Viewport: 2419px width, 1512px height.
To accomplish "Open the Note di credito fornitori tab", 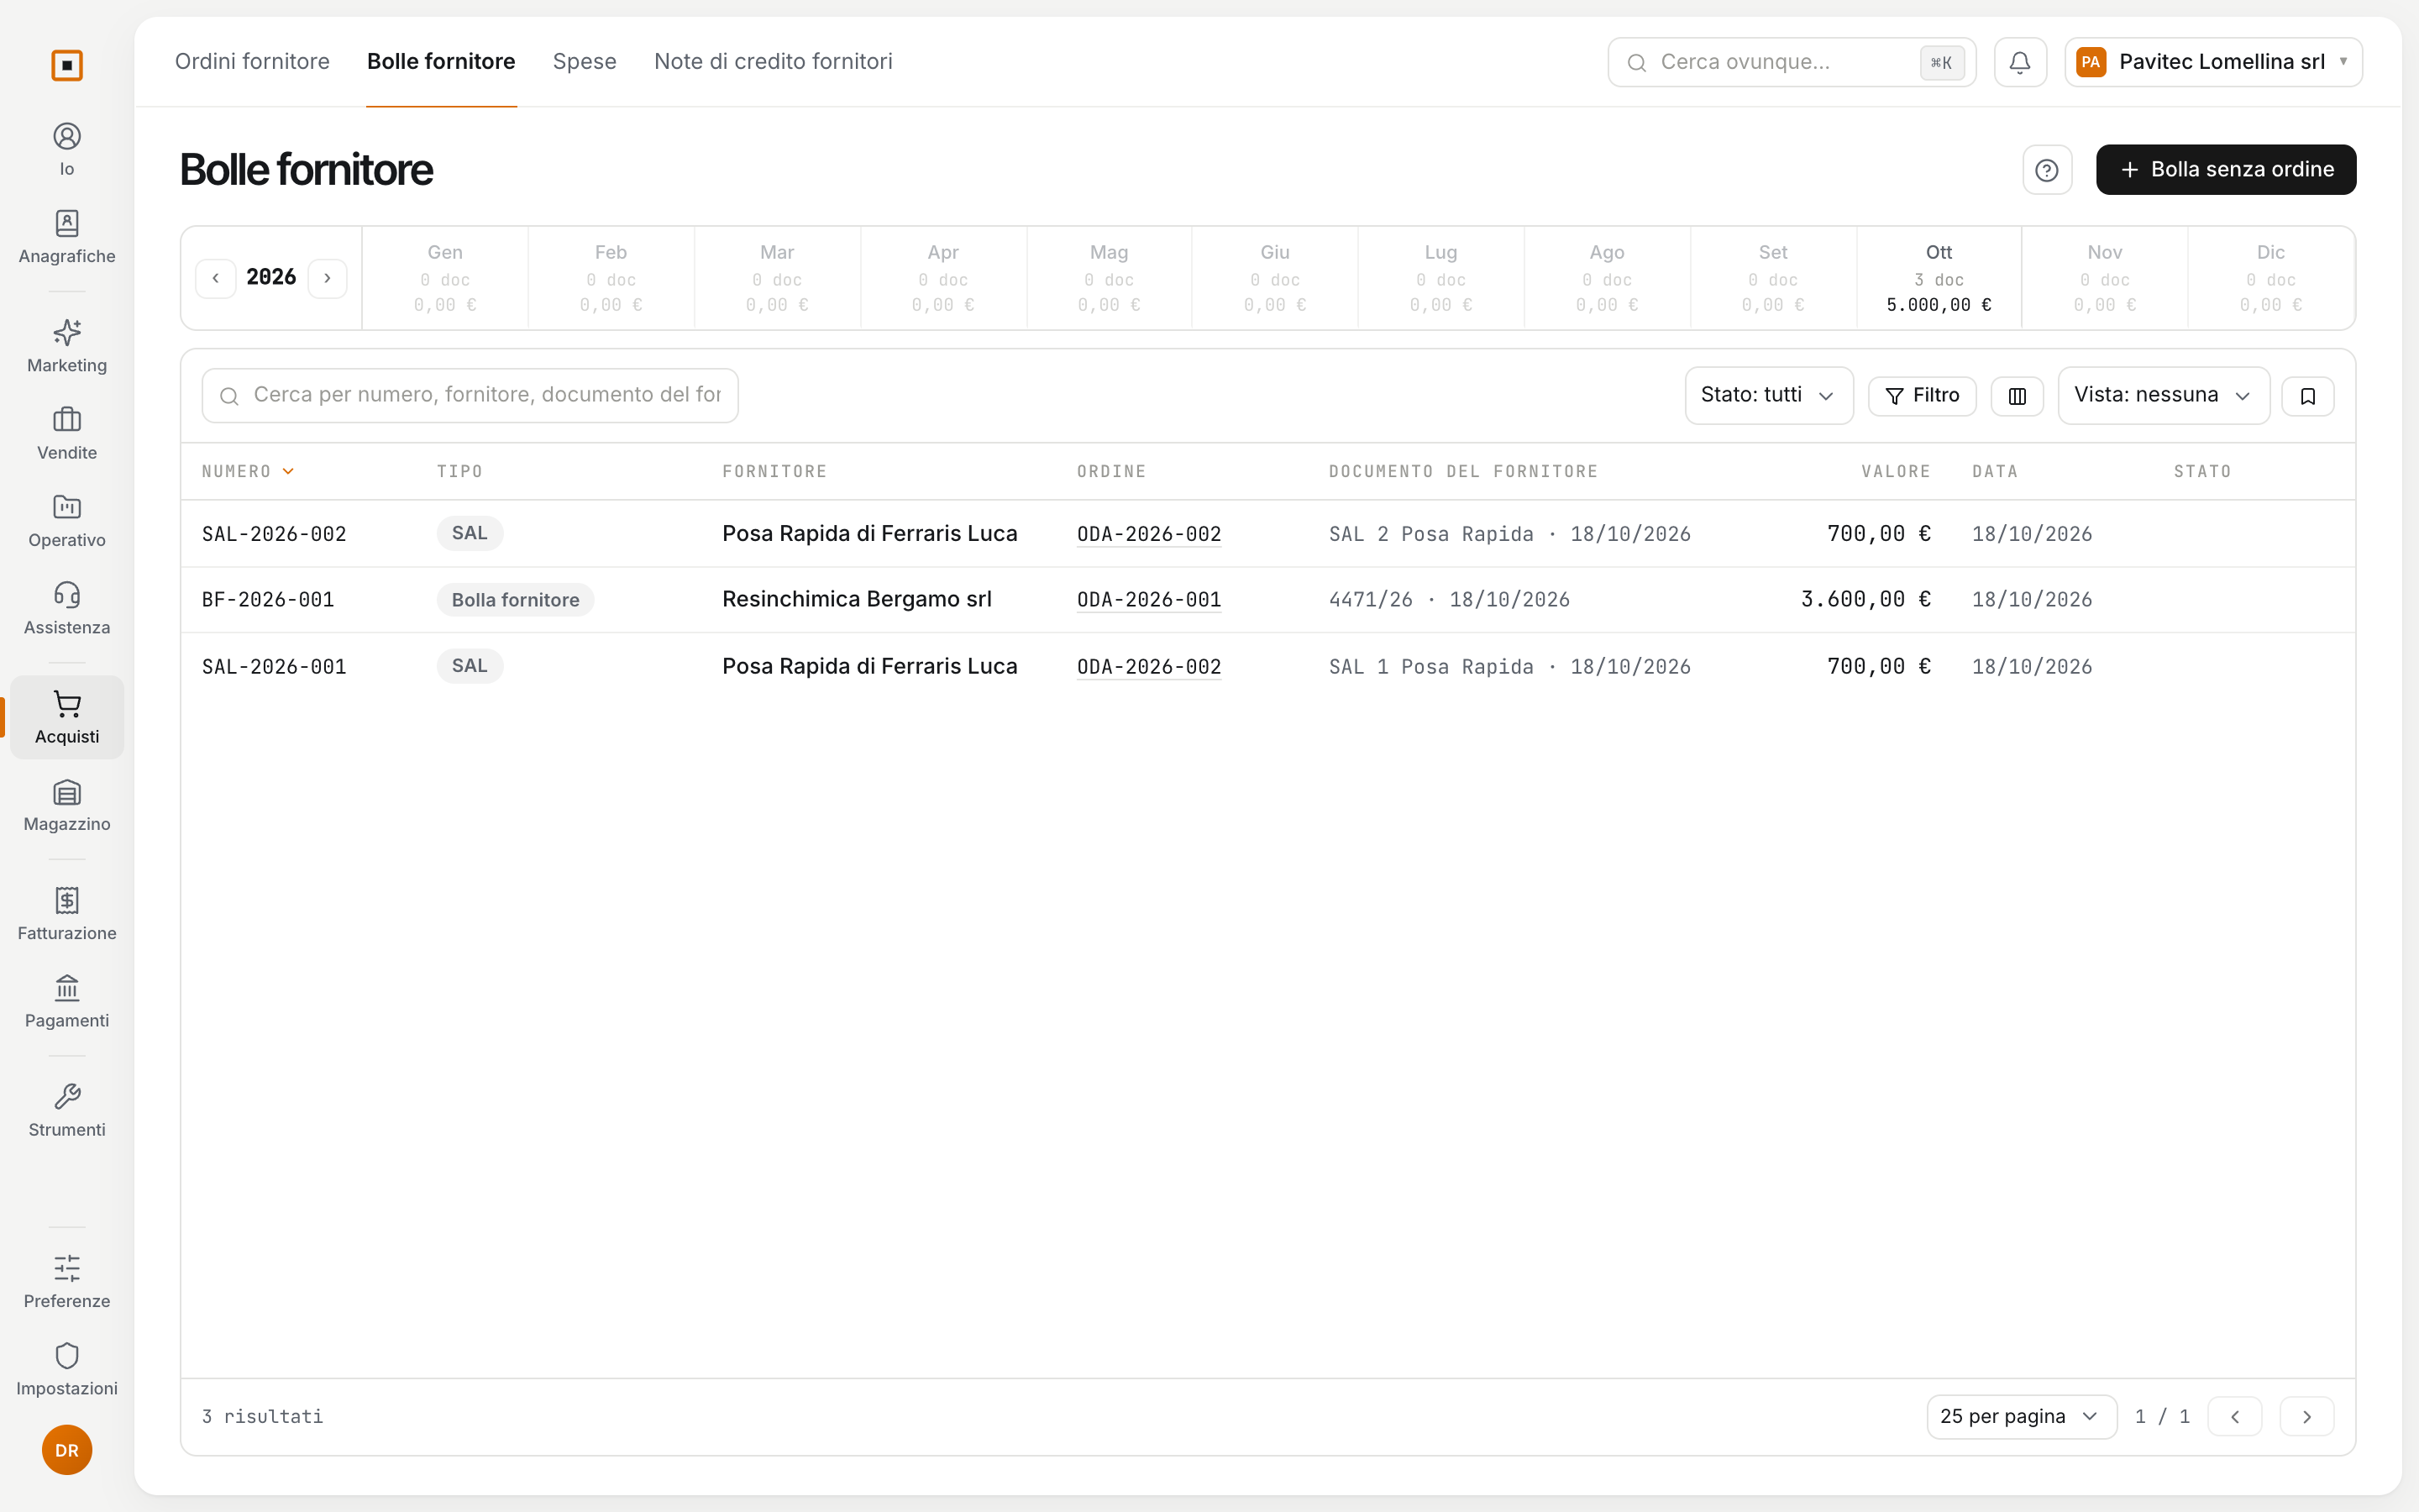I will click(773, 61).
